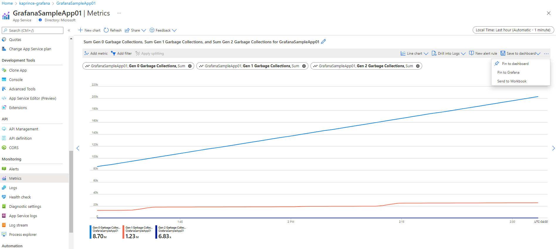Click the Log stream icon
The image size is (556, 249).
(4, 225)
